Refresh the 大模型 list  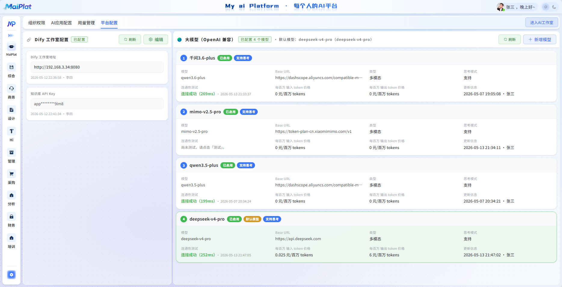click(x=510, y=39)
